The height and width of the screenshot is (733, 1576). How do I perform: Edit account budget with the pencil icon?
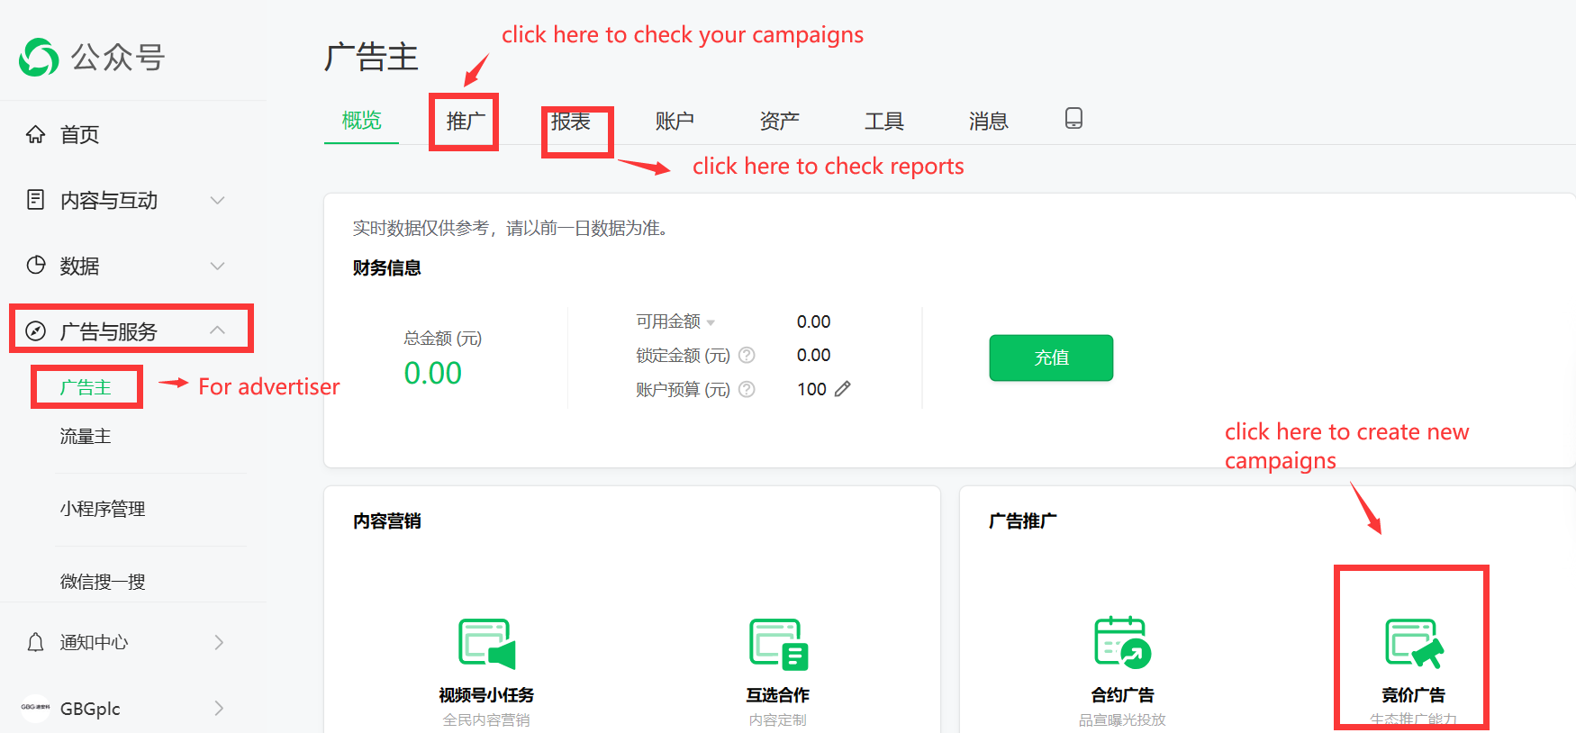[x=843, y=389]
